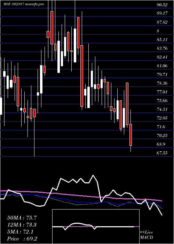Click the Price : 69.2 readout
Image resolution: width=174 pixels, height=244 pixels.
coord(22,239)
